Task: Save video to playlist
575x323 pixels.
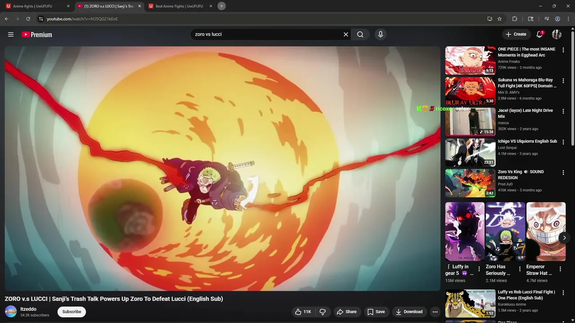Action: [376, 312]
